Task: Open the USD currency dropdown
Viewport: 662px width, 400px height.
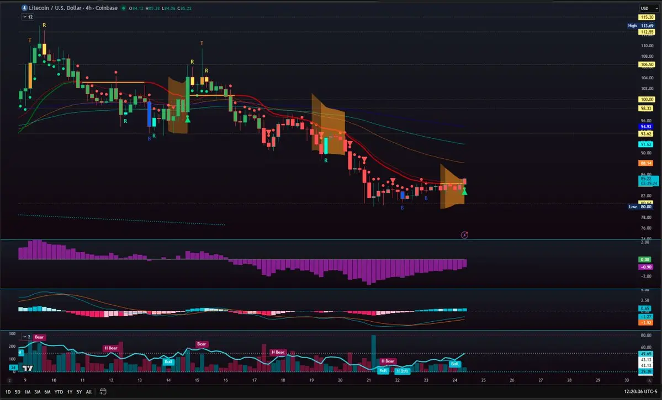Action: 649,8
